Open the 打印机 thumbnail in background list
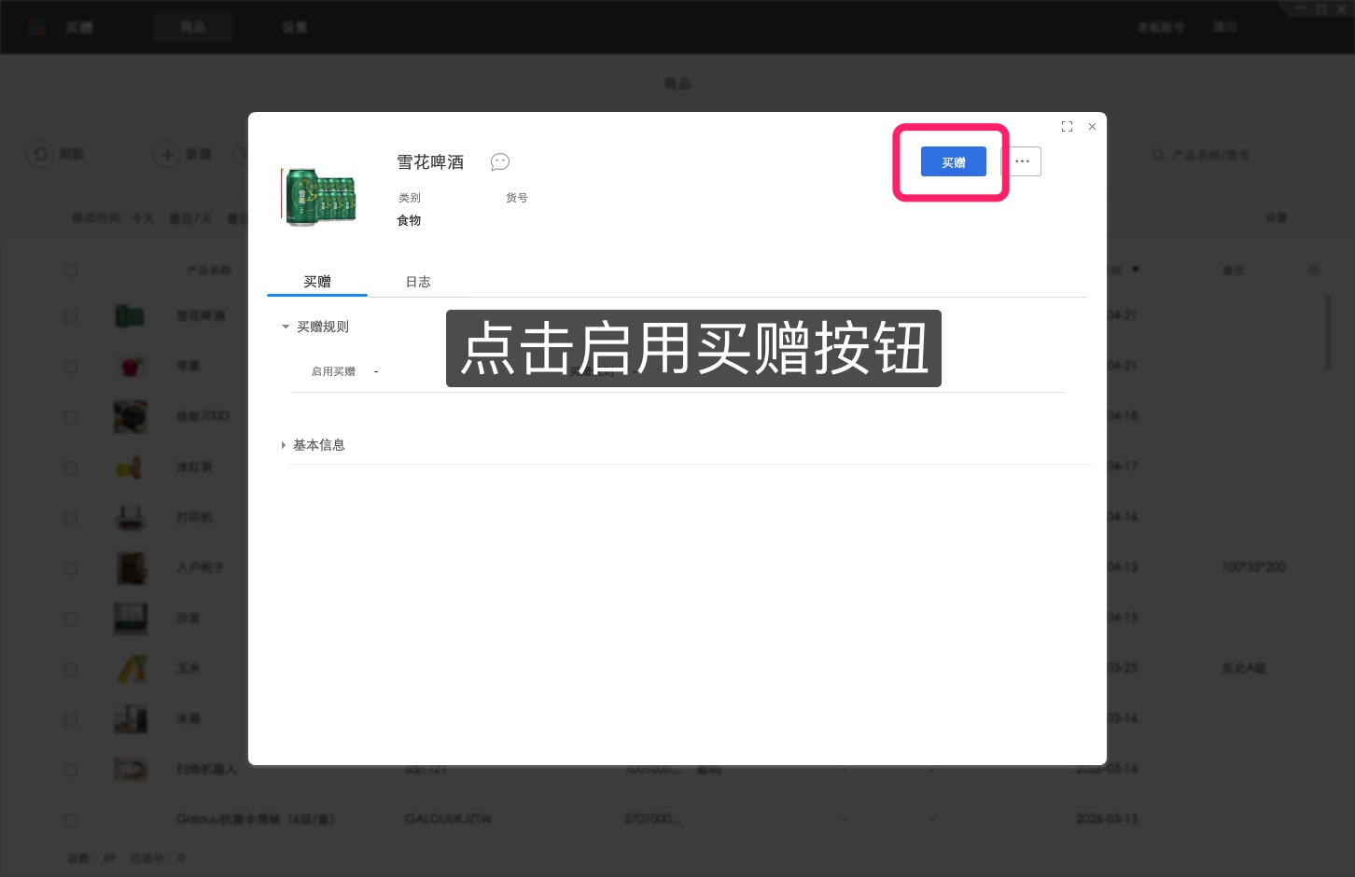 pyautogui.click(x=131, y=517)
